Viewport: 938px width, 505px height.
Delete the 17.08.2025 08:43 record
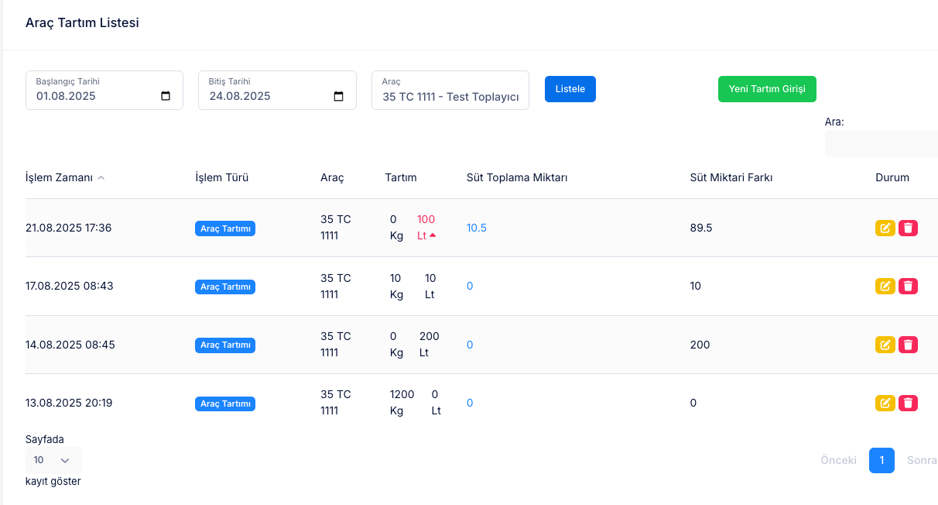click(909, 287)
